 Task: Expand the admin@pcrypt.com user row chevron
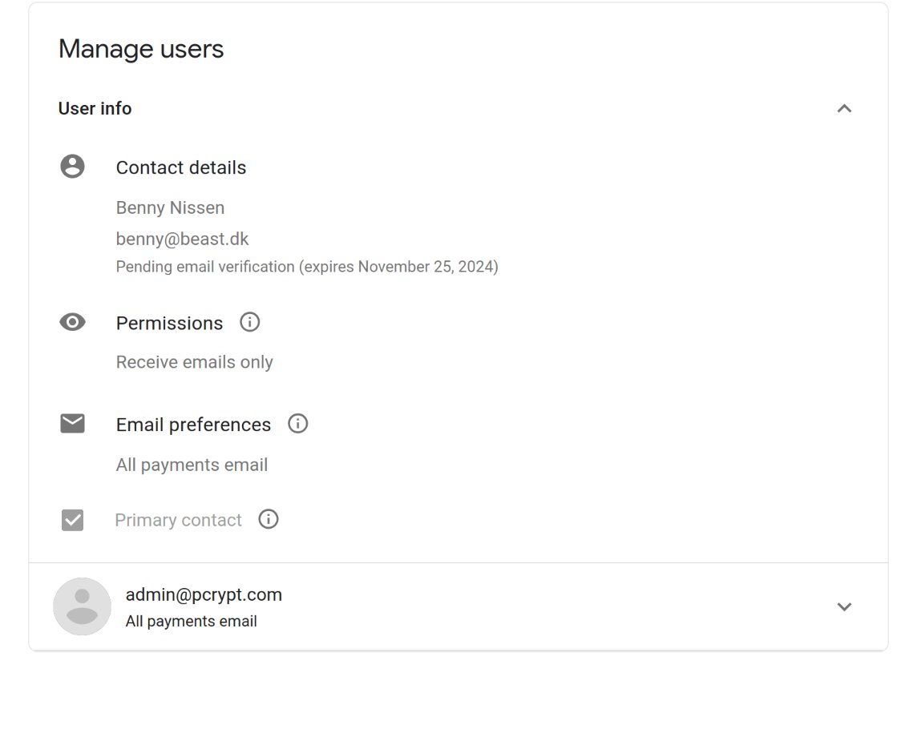click(844, 606)
